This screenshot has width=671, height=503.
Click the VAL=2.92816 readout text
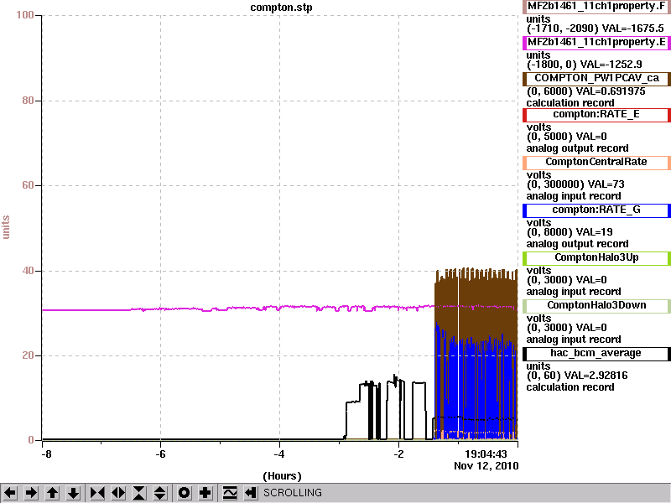pos(596,376)
